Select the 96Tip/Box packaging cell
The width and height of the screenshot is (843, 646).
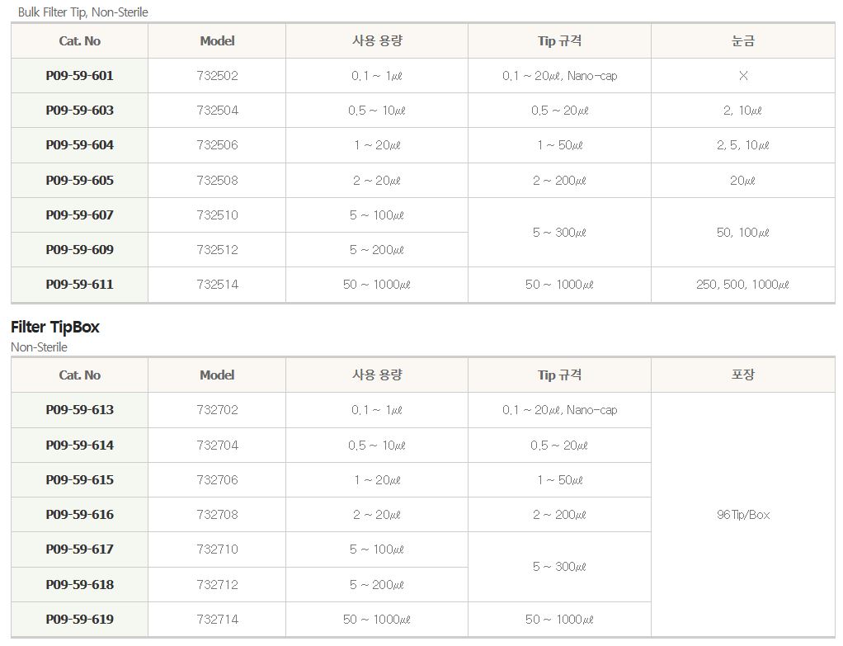click(x=743, y=515)
